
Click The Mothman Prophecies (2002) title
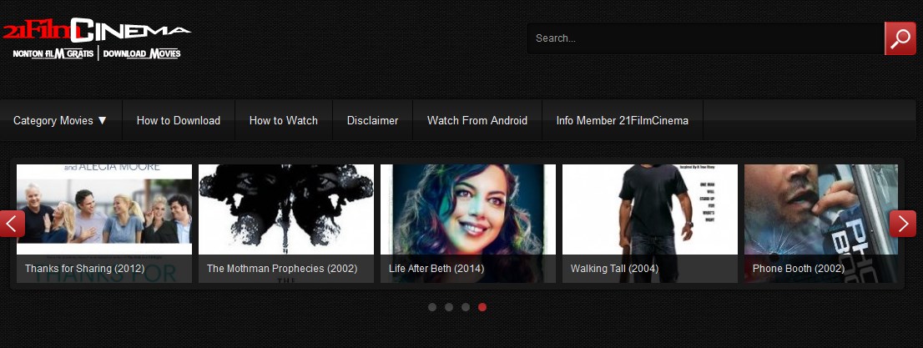[282, 269]
